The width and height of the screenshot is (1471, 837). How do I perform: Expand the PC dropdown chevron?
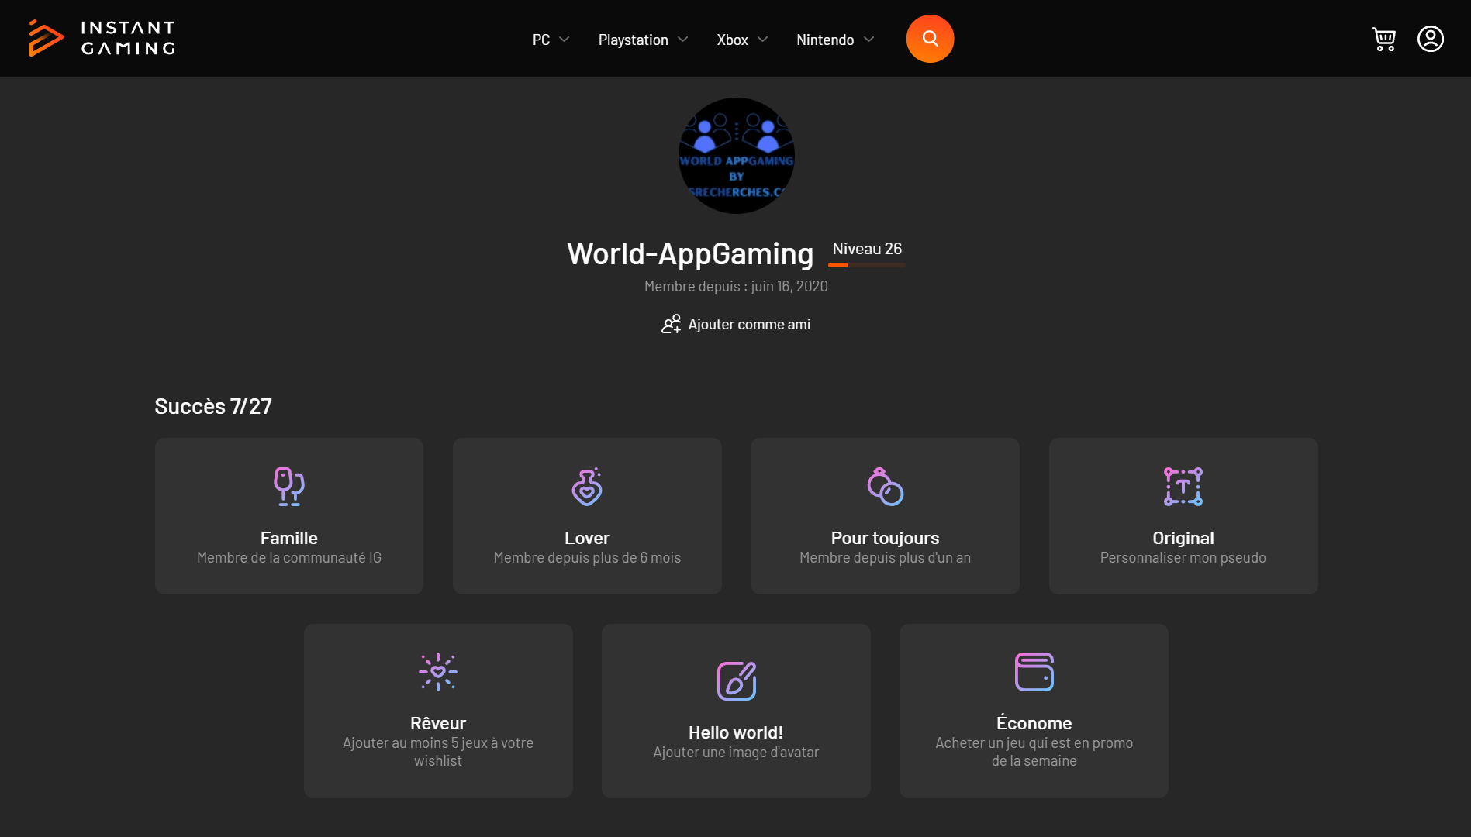[565, 40]
